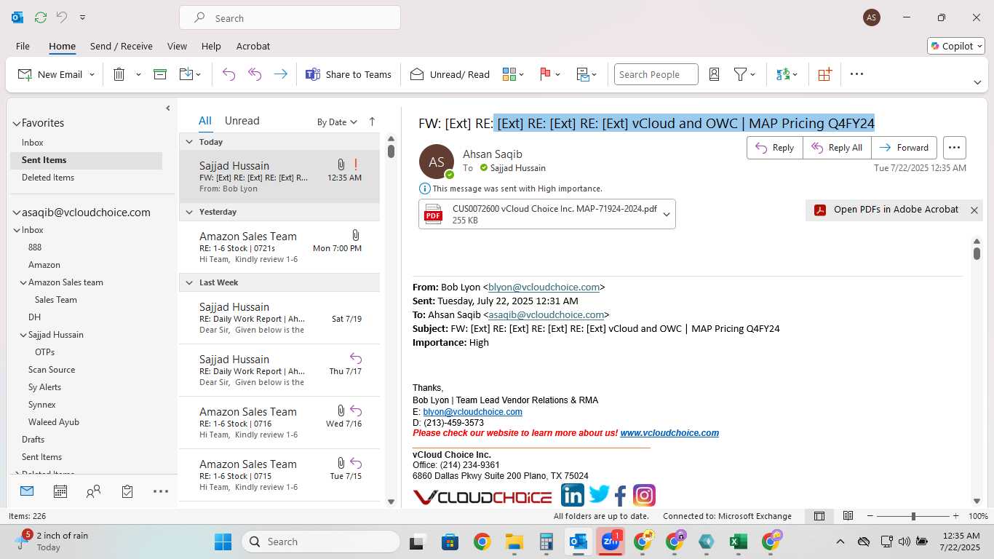Click the ribbon Forward arrow icon
Viewport: 994px width, 559px height.
coord(280,74)
